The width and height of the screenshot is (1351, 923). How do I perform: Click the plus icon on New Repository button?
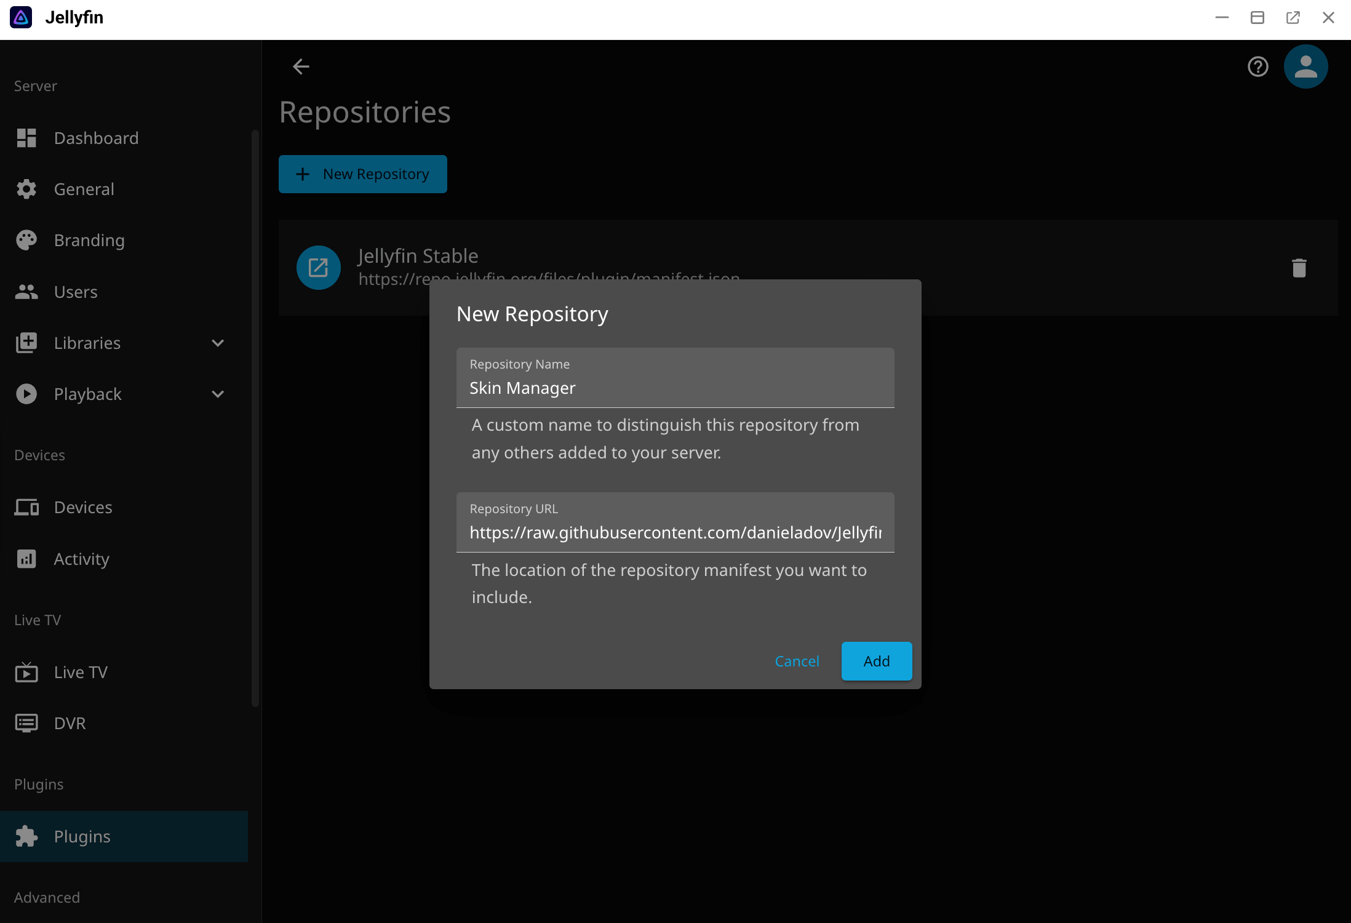[303, 174]
